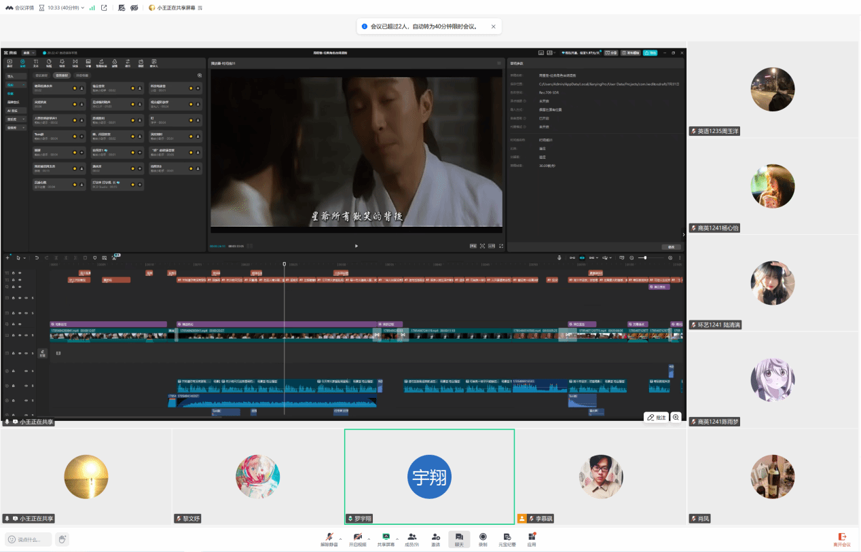Viewport: 861px width, 552px height.
Task: Click 分享 share button in editor
Action: (x=610, y=52)
